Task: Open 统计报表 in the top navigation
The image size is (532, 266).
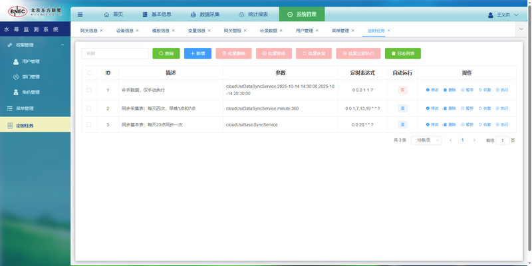Action: [x=253, y=15]
